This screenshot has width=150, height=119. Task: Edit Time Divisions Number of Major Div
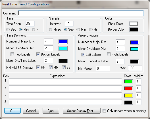[49, 41]
